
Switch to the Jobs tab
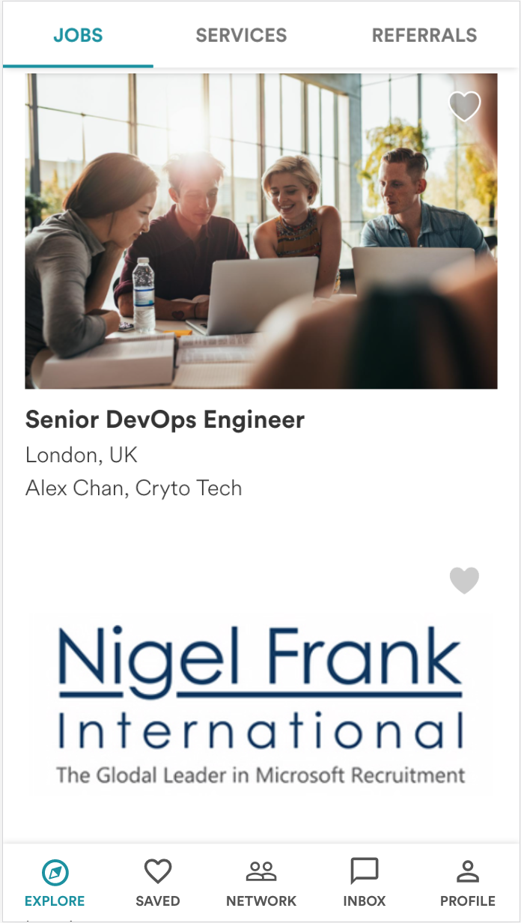coord(78,35)
